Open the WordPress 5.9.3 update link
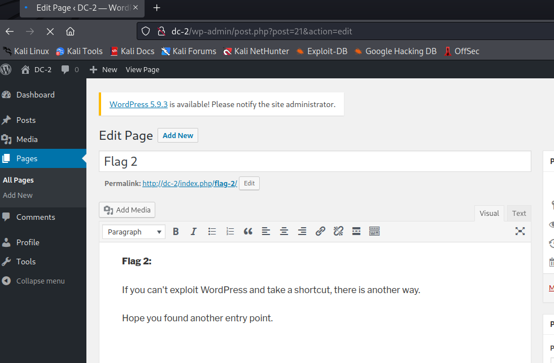The image size is (554, 363). 138,104
